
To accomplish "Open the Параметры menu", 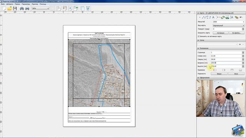I will coord(26,4).
